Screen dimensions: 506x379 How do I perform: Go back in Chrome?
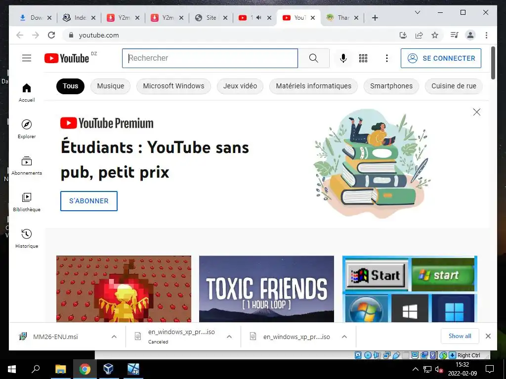pos(20,35)
